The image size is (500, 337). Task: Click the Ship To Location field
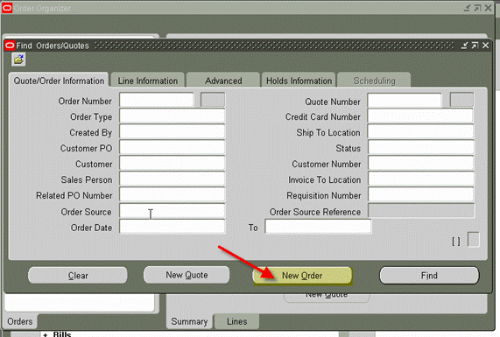420,131
